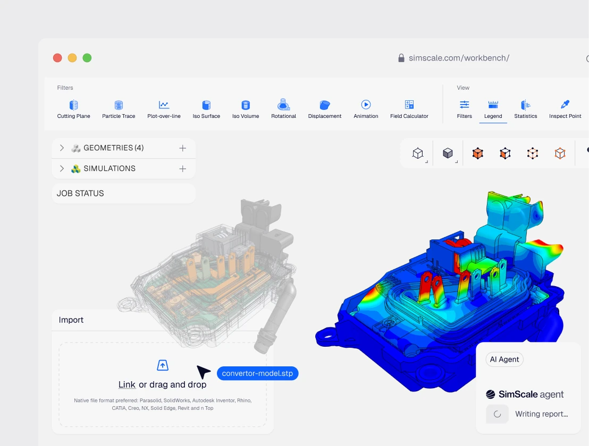Open the solid gray cube render dropdown
This screenshot has height=446, width=589.
pos(448,153)
